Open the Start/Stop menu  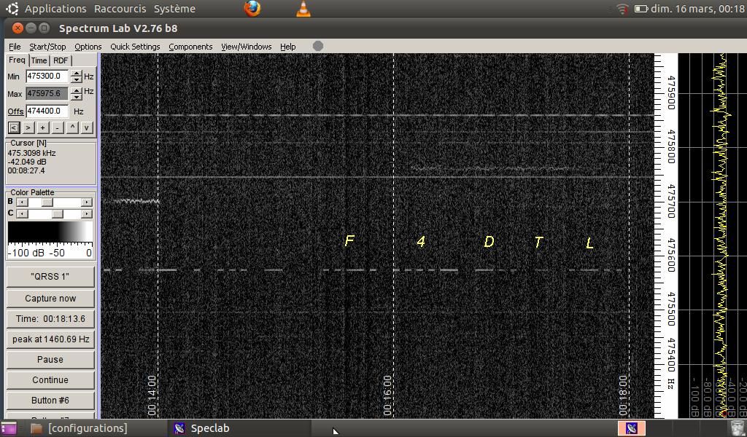pos(47,47)
